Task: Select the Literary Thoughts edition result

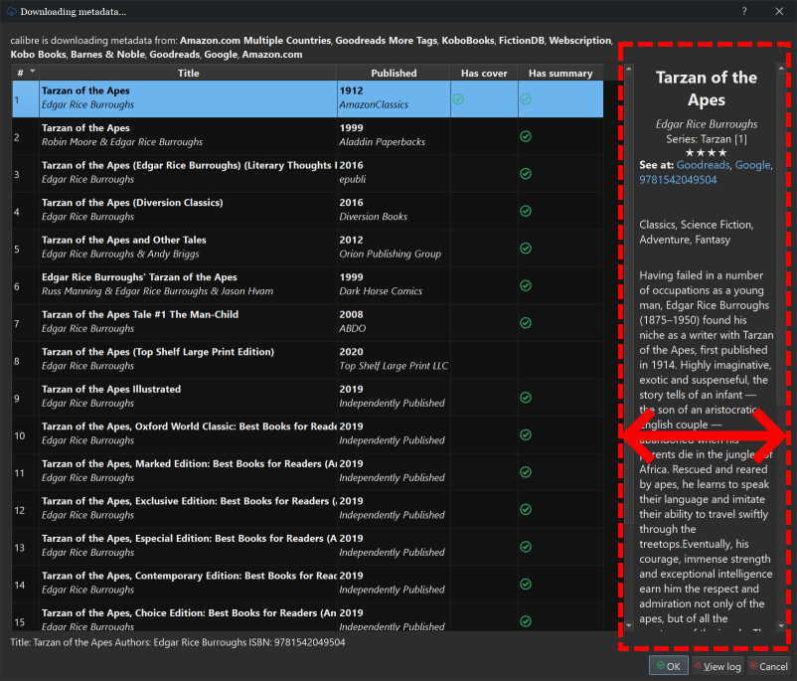Action: (x=307, y=173)
